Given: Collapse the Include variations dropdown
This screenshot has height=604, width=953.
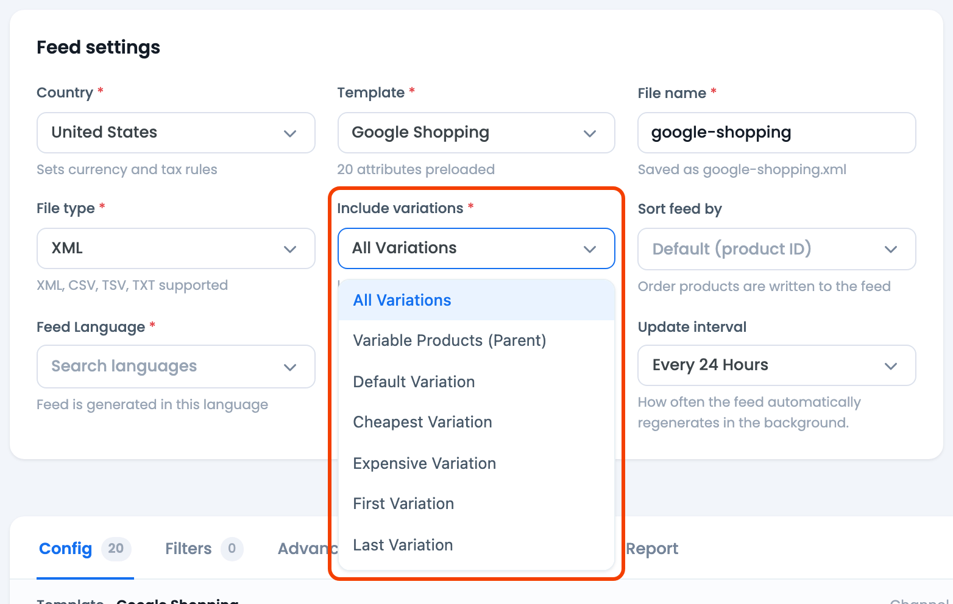Looking at the screenshot, I should (476, 248).
